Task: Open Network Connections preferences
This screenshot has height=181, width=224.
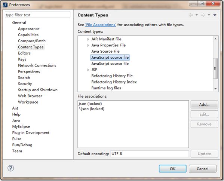Action: pos(37,65)
